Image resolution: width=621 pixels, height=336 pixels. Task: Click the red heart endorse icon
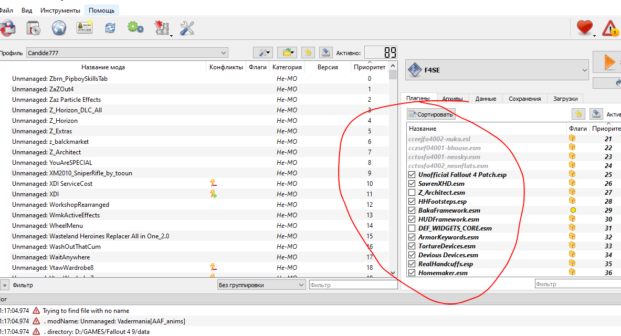(584, 28)
